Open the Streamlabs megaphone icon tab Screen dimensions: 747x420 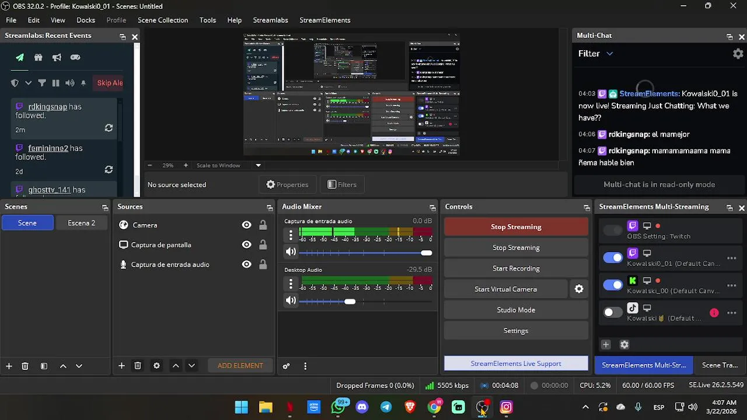pyautogui.click(x=57, y=57)
